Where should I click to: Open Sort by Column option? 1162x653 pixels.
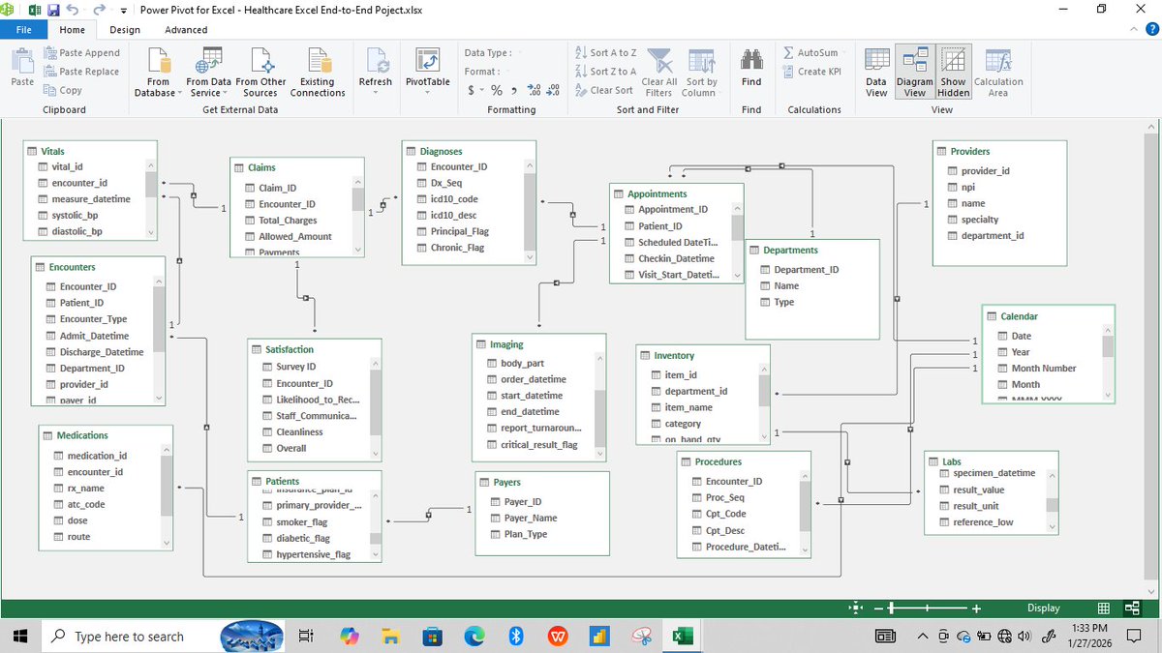699,73
